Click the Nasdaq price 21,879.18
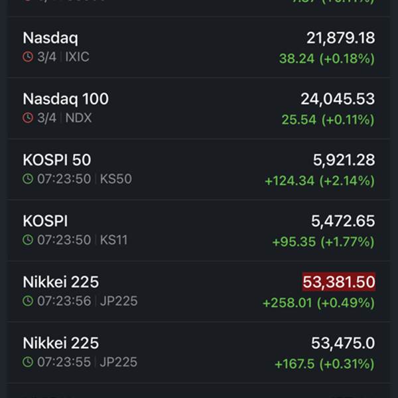Screen dimensions: 398x398 (340, 38)
